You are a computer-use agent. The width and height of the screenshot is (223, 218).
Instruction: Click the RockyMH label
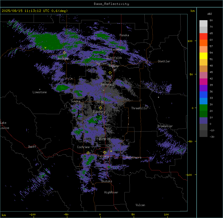click(63, 59)
